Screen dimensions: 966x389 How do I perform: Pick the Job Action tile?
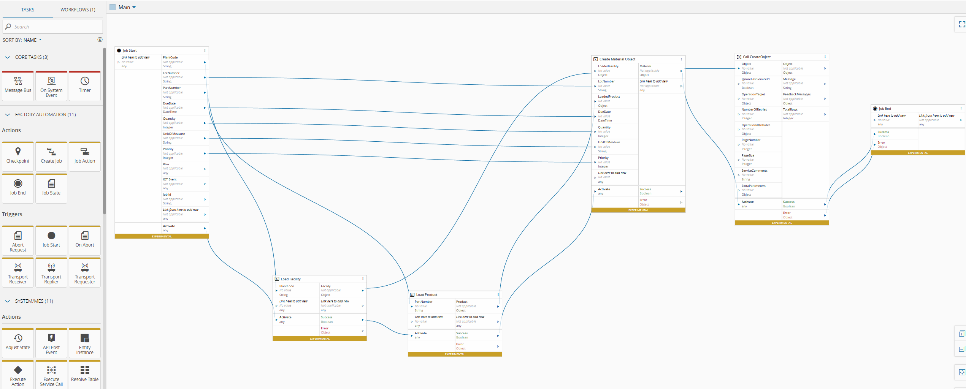tap(85, 157)
